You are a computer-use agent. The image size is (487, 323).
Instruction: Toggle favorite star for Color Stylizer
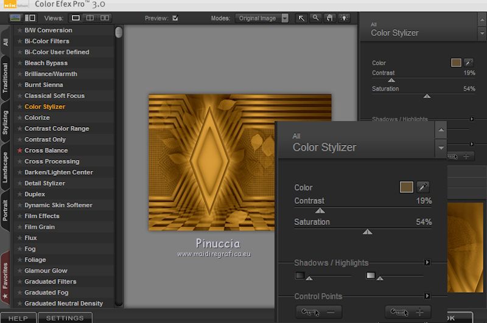[19, 106]
